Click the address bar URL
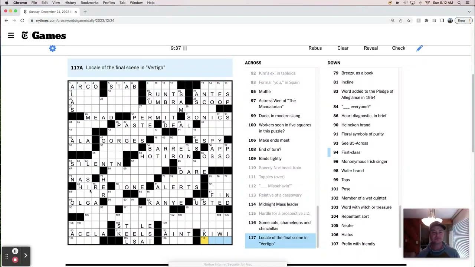This screenshot has height=267, width=475. 75,20
